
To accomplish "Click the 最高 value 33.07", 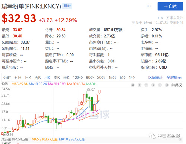I will (x=17, y=30).
